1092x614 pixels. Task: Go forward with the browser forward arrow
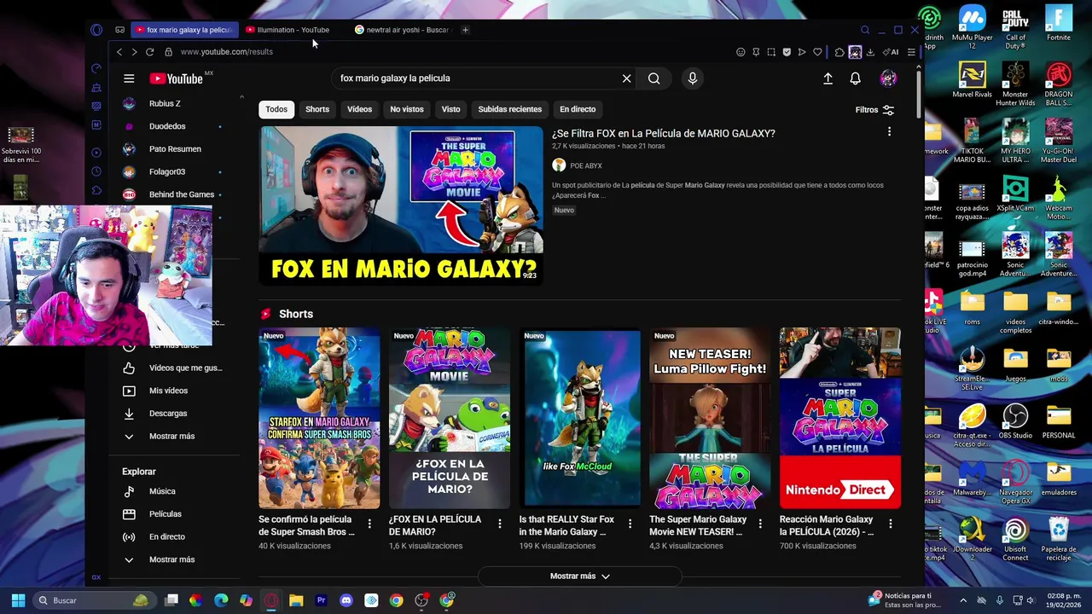pyautogui.click(x=134, y=52)
